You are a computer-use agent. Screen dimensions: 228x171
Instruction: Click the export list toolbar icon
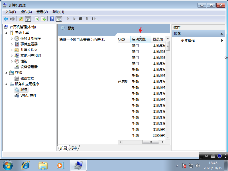43,19
